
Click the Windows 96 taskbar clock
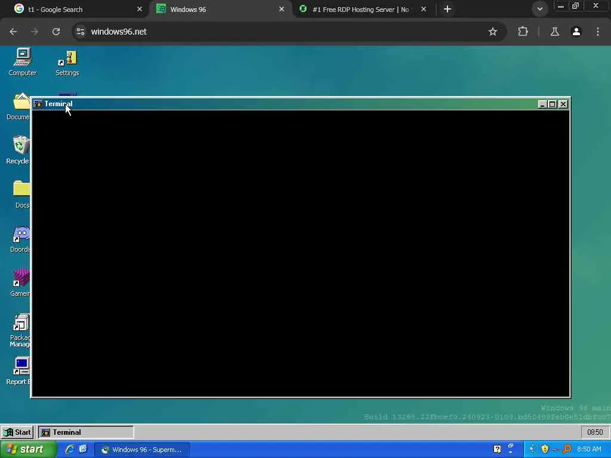point(595,432)
